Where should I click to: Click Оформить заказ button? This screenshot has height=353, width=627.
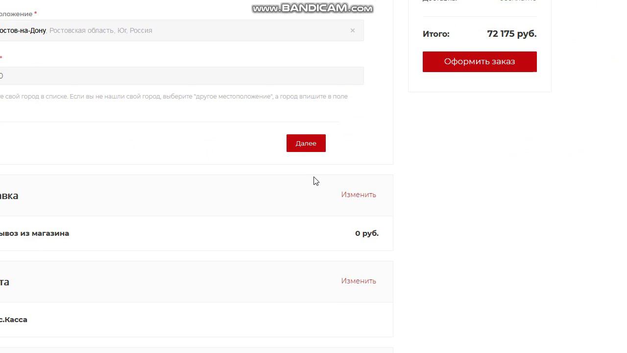tap(480, 62)
